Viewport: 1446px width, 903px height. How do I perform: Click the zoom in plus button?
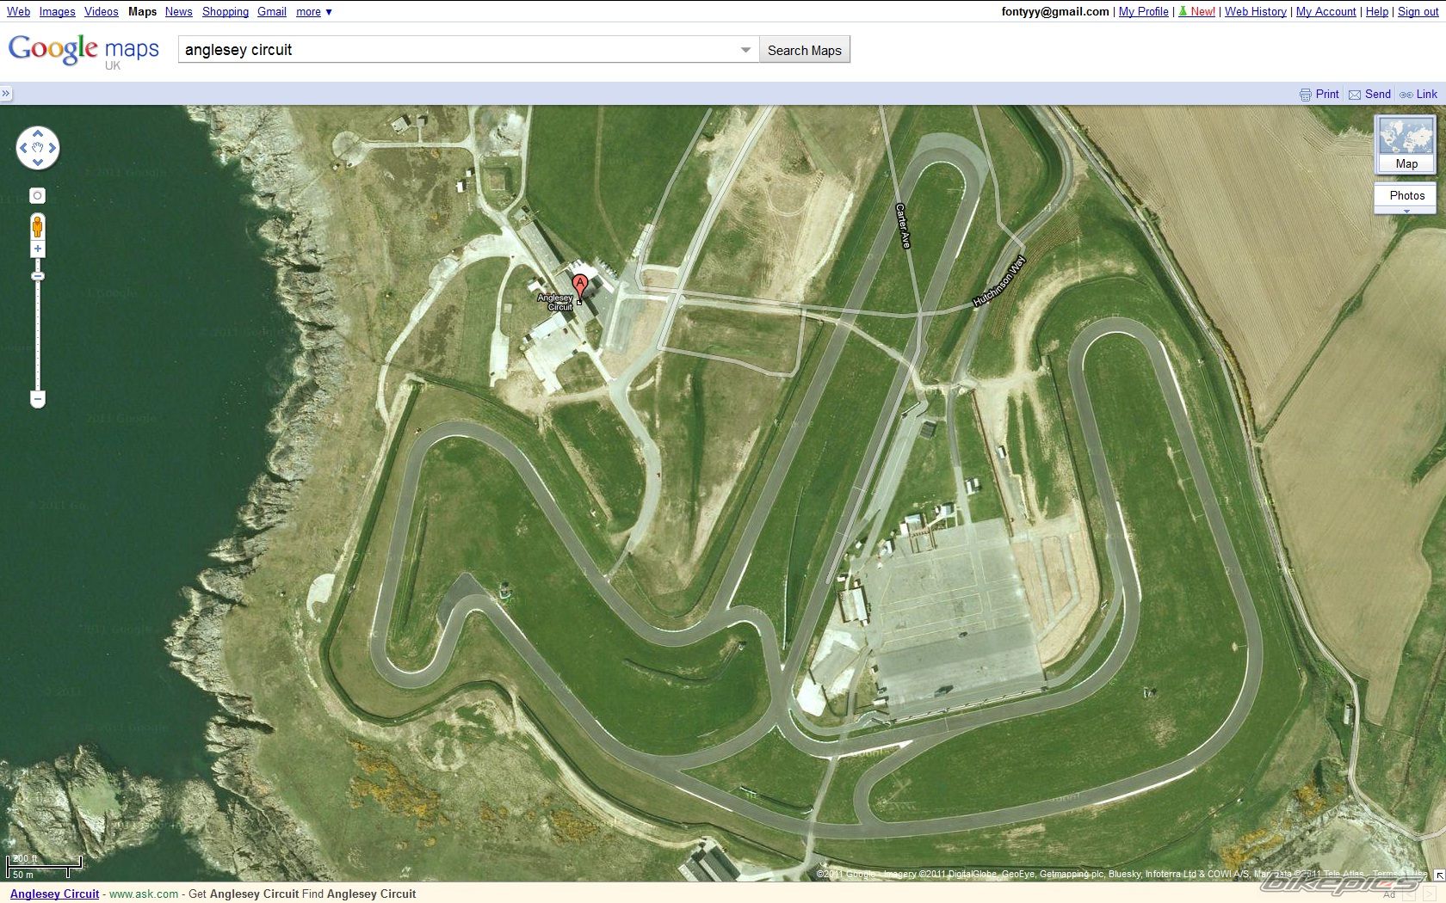coord(37,249)
